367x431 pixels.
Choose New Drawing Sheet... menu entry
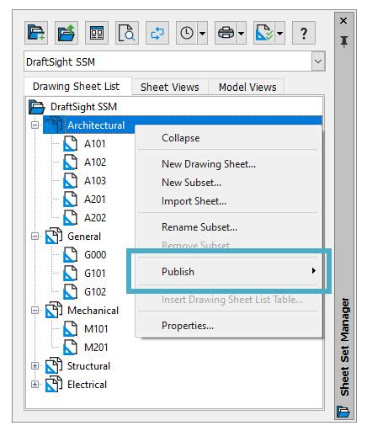pyautogui.click(x=228, y=164)
